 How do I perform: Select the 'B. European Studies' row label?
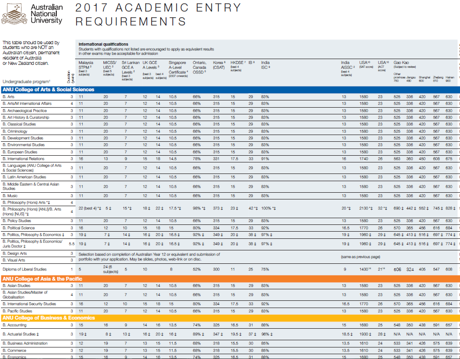(20, 152)
